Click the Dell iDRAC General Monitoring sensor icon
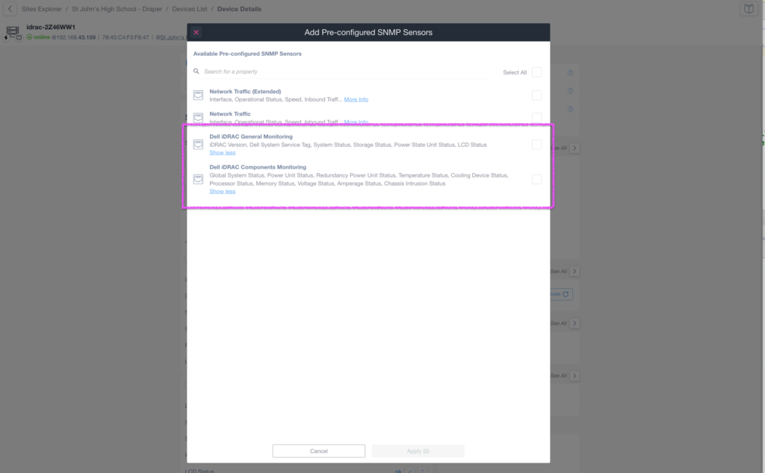 click(198, 144)
